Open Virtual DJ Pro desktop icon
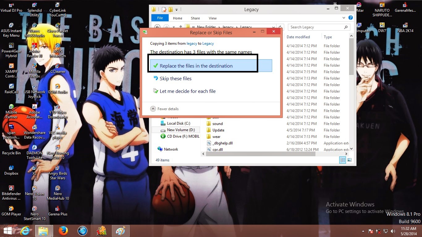 11,8
